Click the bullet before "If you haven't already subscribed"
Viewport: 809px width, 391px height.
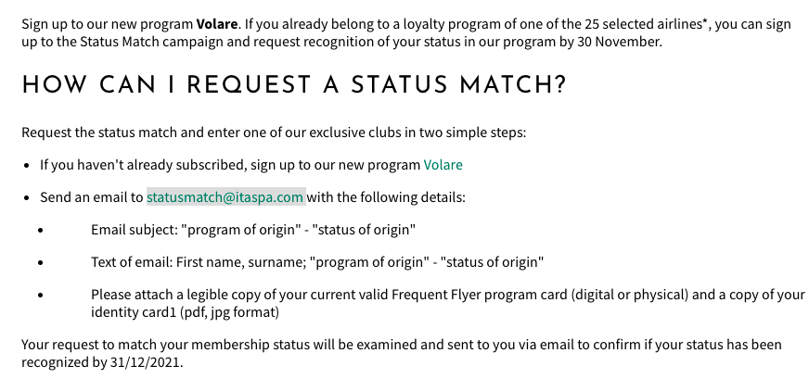(26, 165)
